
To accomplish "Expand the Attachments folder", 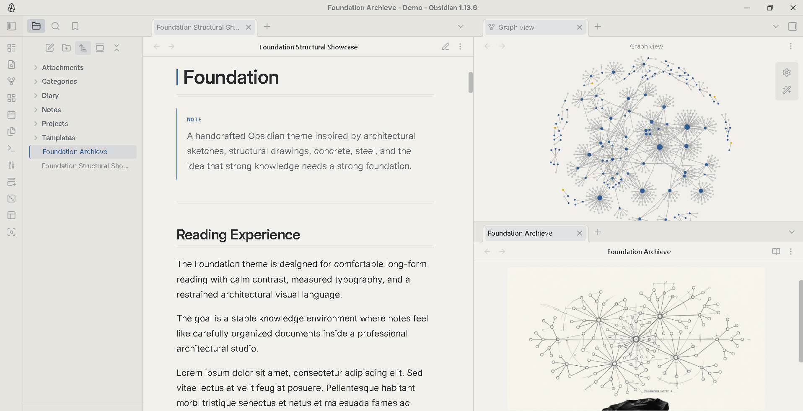I will click(36, 67).
